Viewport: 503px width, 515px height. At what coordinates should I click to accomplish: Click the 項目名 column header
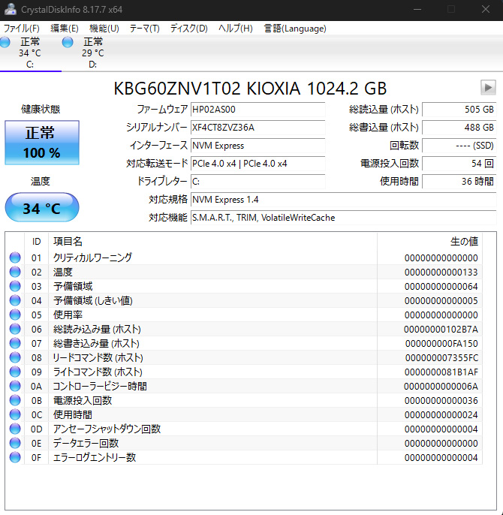click(68, 242)
